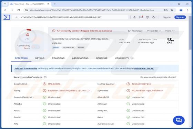The image size is (193, 129).
Task: Click the Reanalyze button
Action: pyautogui.click(x=135, y=31)
